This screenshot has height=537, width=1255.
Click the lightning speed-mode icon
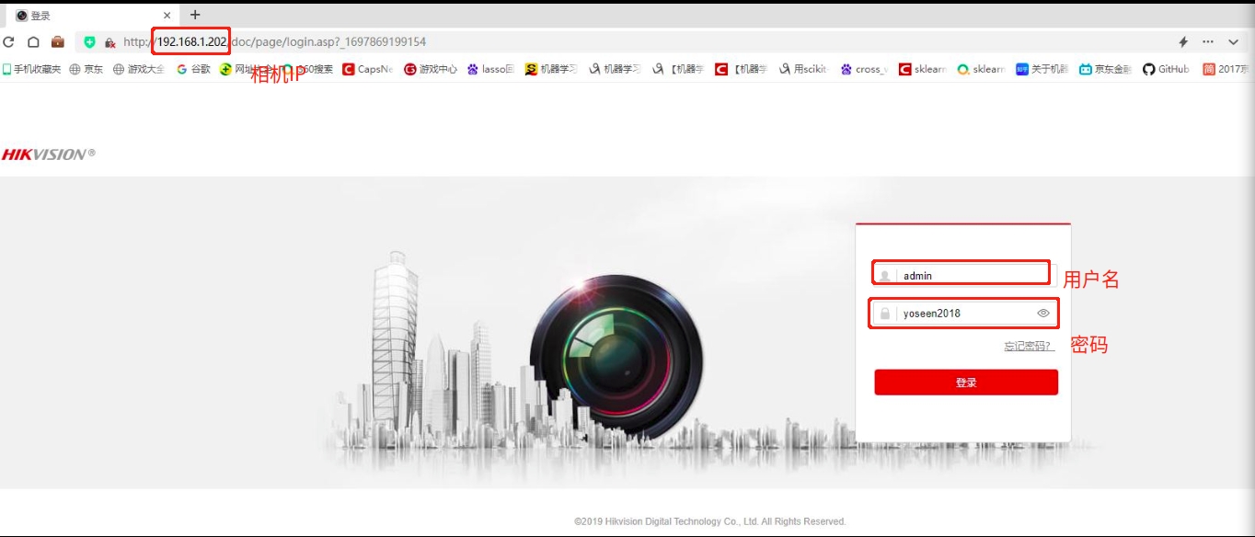tap(1183, 42)
